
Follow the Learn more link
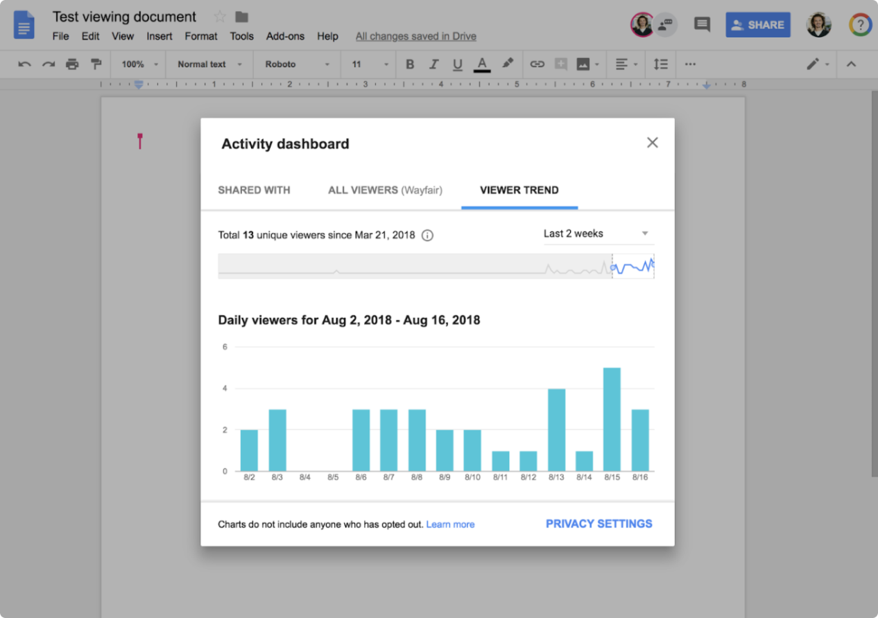pyautogui.click(x=450, y=524)
